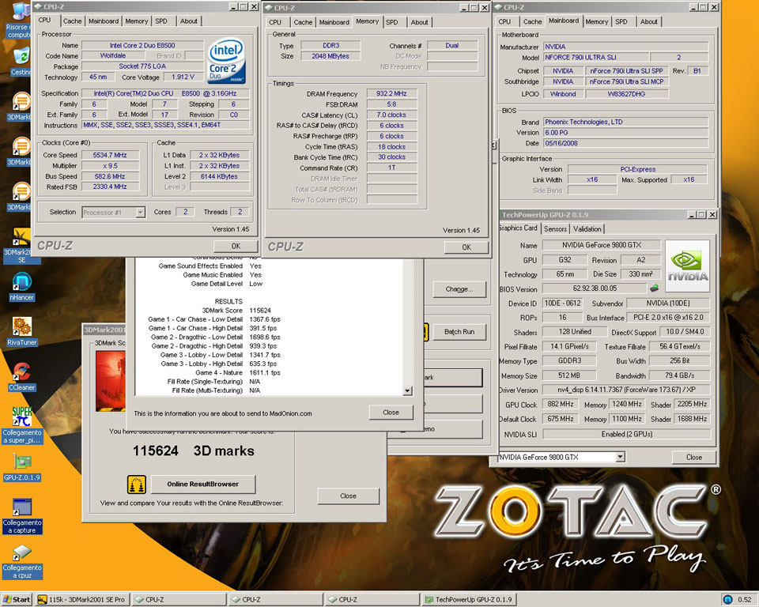
Task: Click the icon beside Online ResultBrowser
Action: [x=137, y=484]
